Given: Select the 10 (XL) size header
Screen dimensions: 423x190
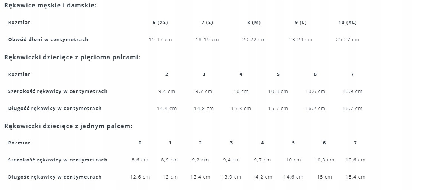Looking at the screenshot, I should click(x=348, y=23).
